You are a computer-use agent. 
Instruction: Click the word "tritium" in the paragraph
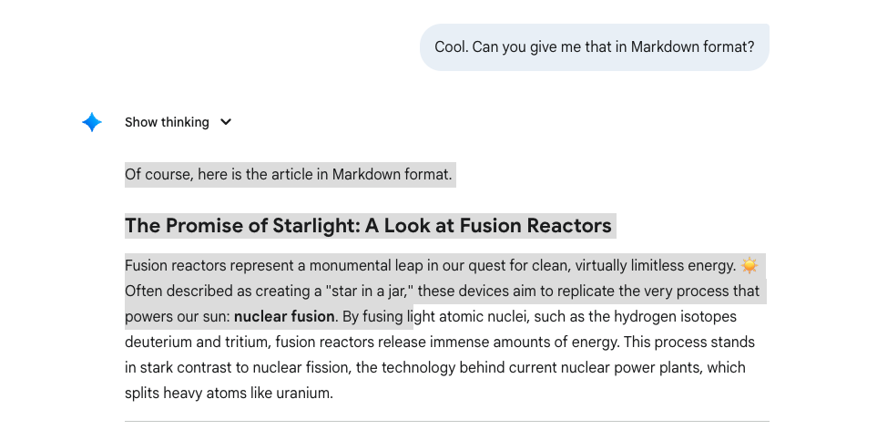[x=245, y=343]
